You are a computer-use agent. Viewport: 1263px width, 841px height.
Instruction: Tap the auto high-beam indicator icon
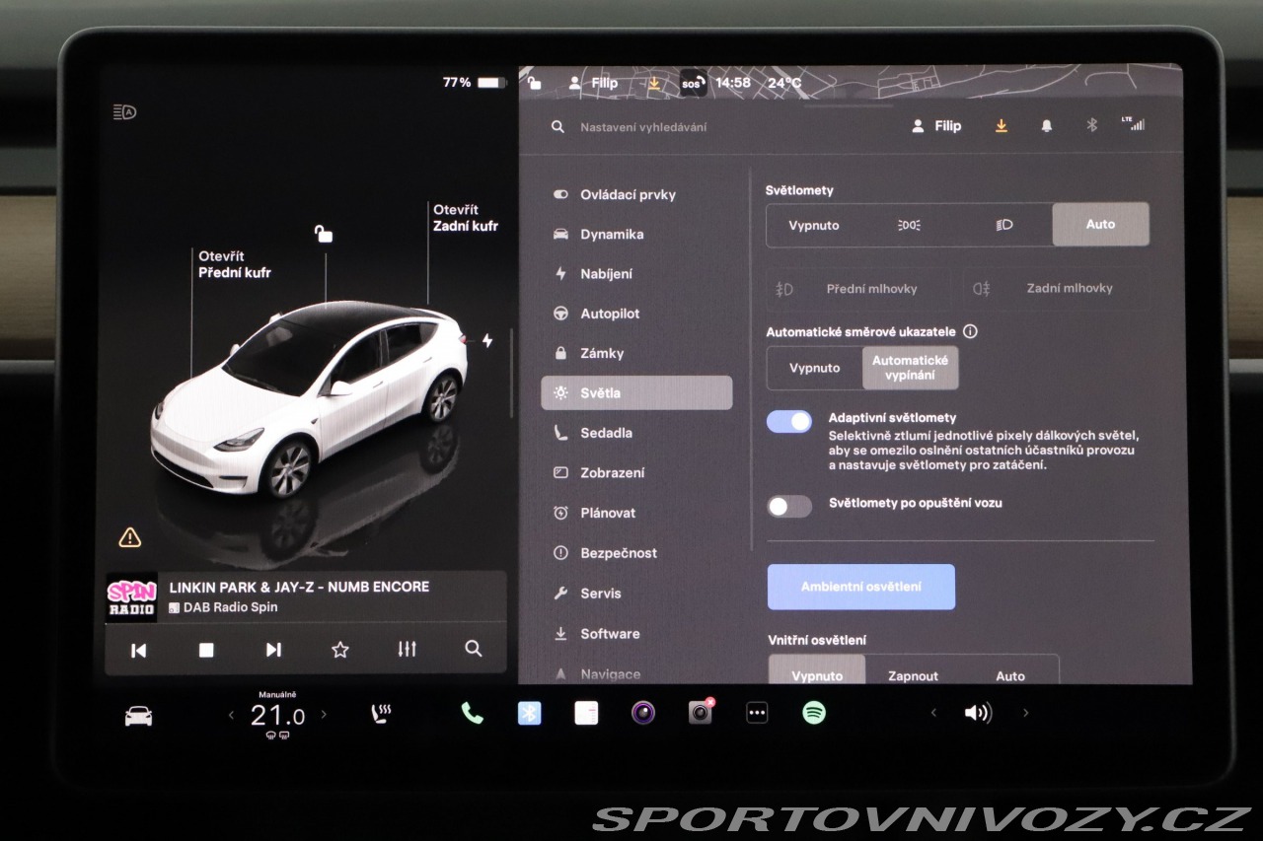coord(124,111)
